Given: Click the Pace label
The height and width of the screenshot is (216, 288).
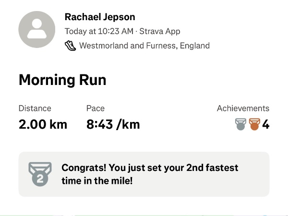Looking at the screenshot, I should (x=96, y=108).
